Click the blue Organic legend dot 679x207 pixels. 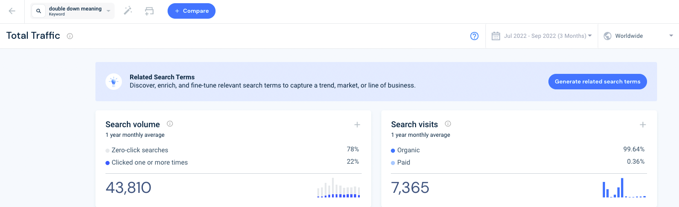click(x=393, y=150)
